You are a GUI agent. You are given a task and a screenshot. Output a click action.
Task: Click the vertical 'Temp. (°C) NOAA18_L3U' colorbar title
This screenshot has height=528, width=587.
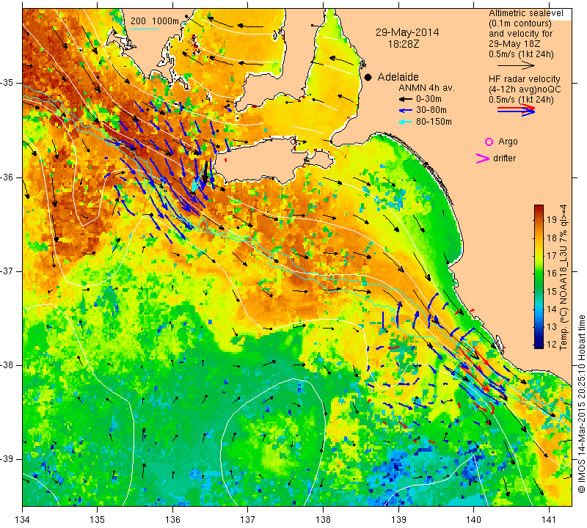point(563,277)
